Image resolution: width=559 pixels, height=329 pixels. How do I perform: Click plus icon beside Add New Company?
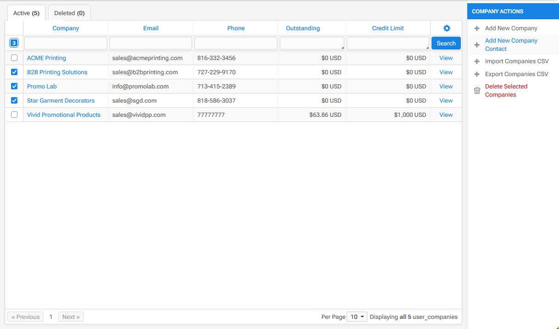[477, 28]
